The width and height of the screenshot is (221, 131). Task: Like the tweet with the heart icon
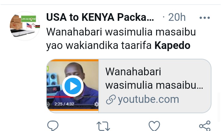pyautogui.click(x=154, y=126)
